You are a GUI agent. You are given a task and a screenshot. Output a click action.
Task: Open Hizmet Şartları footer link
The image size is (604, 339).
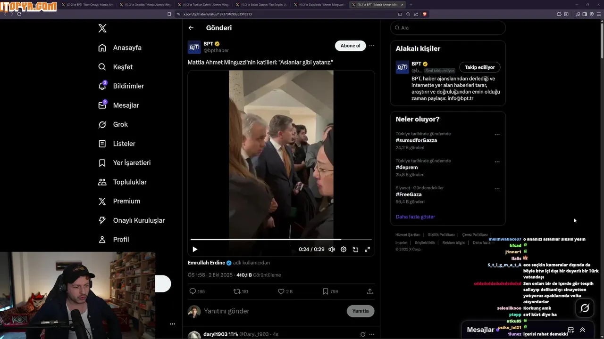point(408,234)
